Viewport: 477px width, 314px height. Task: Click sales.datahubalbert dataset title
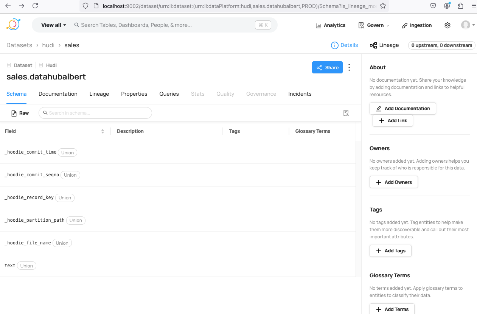[x=46, y=77]
